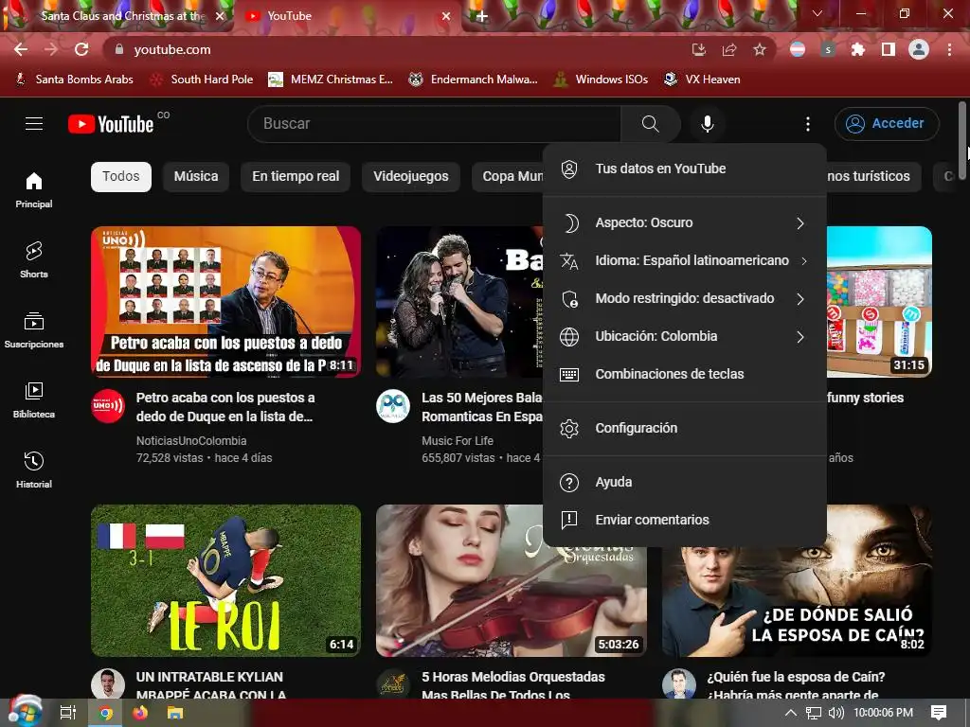This screenshot has width=970, height=727.
Task: Reload the page in Chrome
Action: point(81,49)
